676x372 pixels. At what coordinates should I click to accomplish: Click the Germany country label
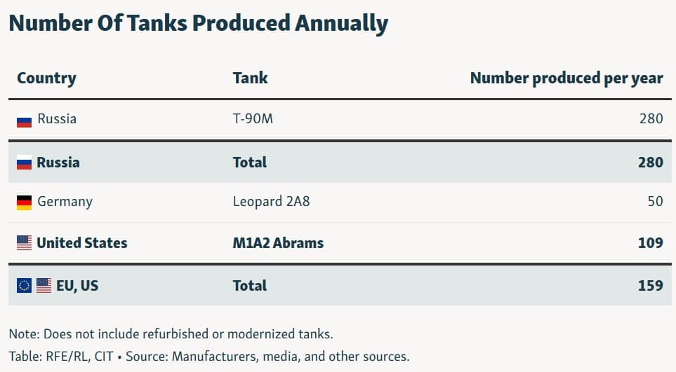(x=65, y=202)
